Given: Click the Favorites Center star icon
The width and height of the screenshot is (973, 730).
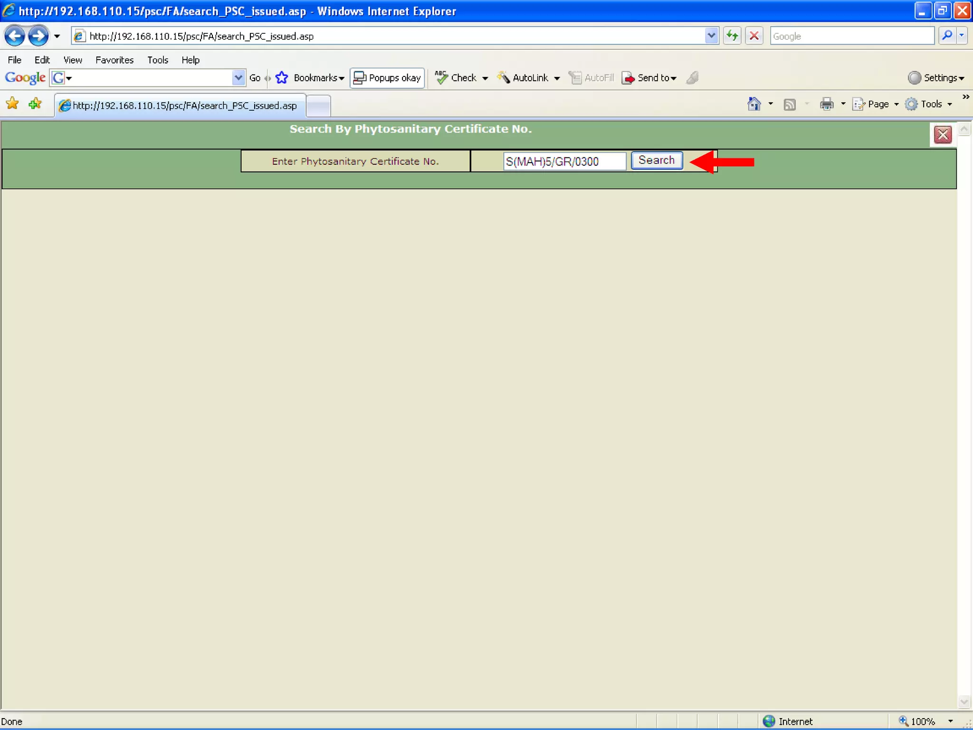Looking at the screenshot, I should tap(12, 104).
